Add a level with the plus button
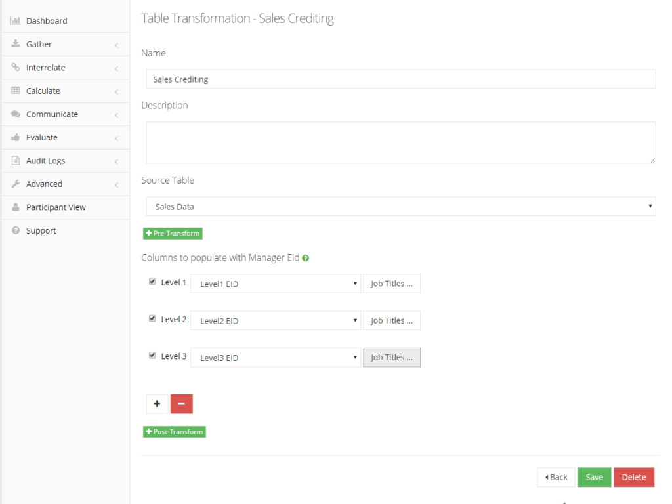The image size is (672, 504). click(x=157, y=404)
